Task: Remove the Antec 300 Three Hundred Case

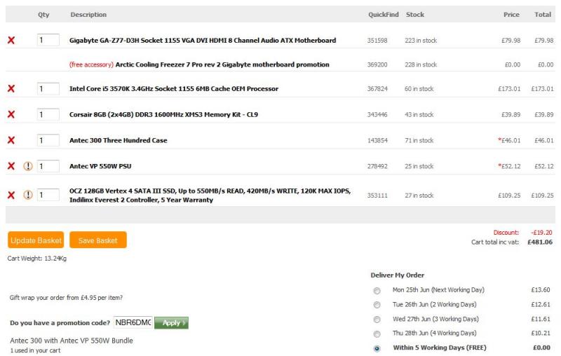Action: click(x=11, y=139)
